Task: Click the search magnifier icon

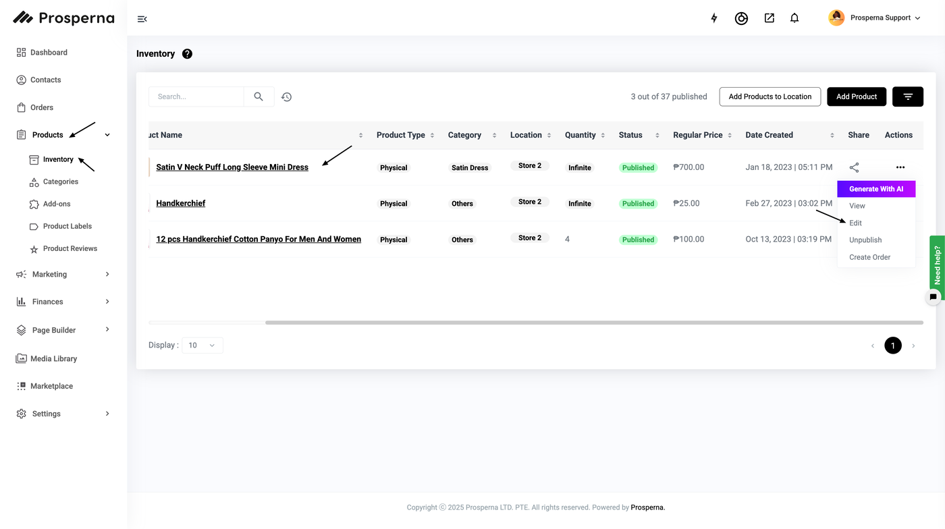Action: point(259,96)
